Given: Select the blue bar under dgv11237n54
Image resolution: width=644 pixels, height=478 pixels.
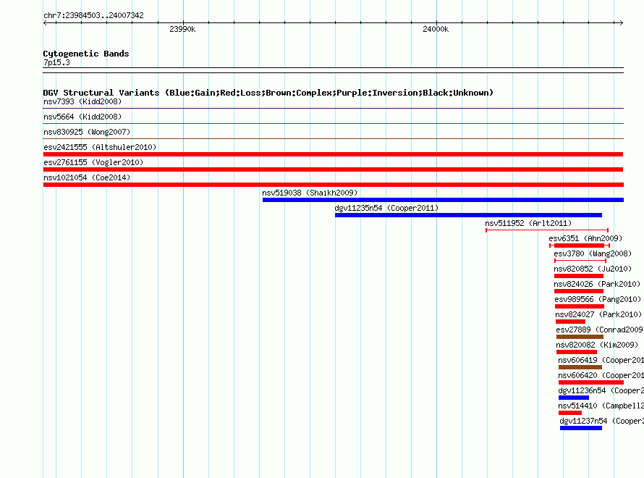Looking at the screenshot, I should [x=581, y=428].
